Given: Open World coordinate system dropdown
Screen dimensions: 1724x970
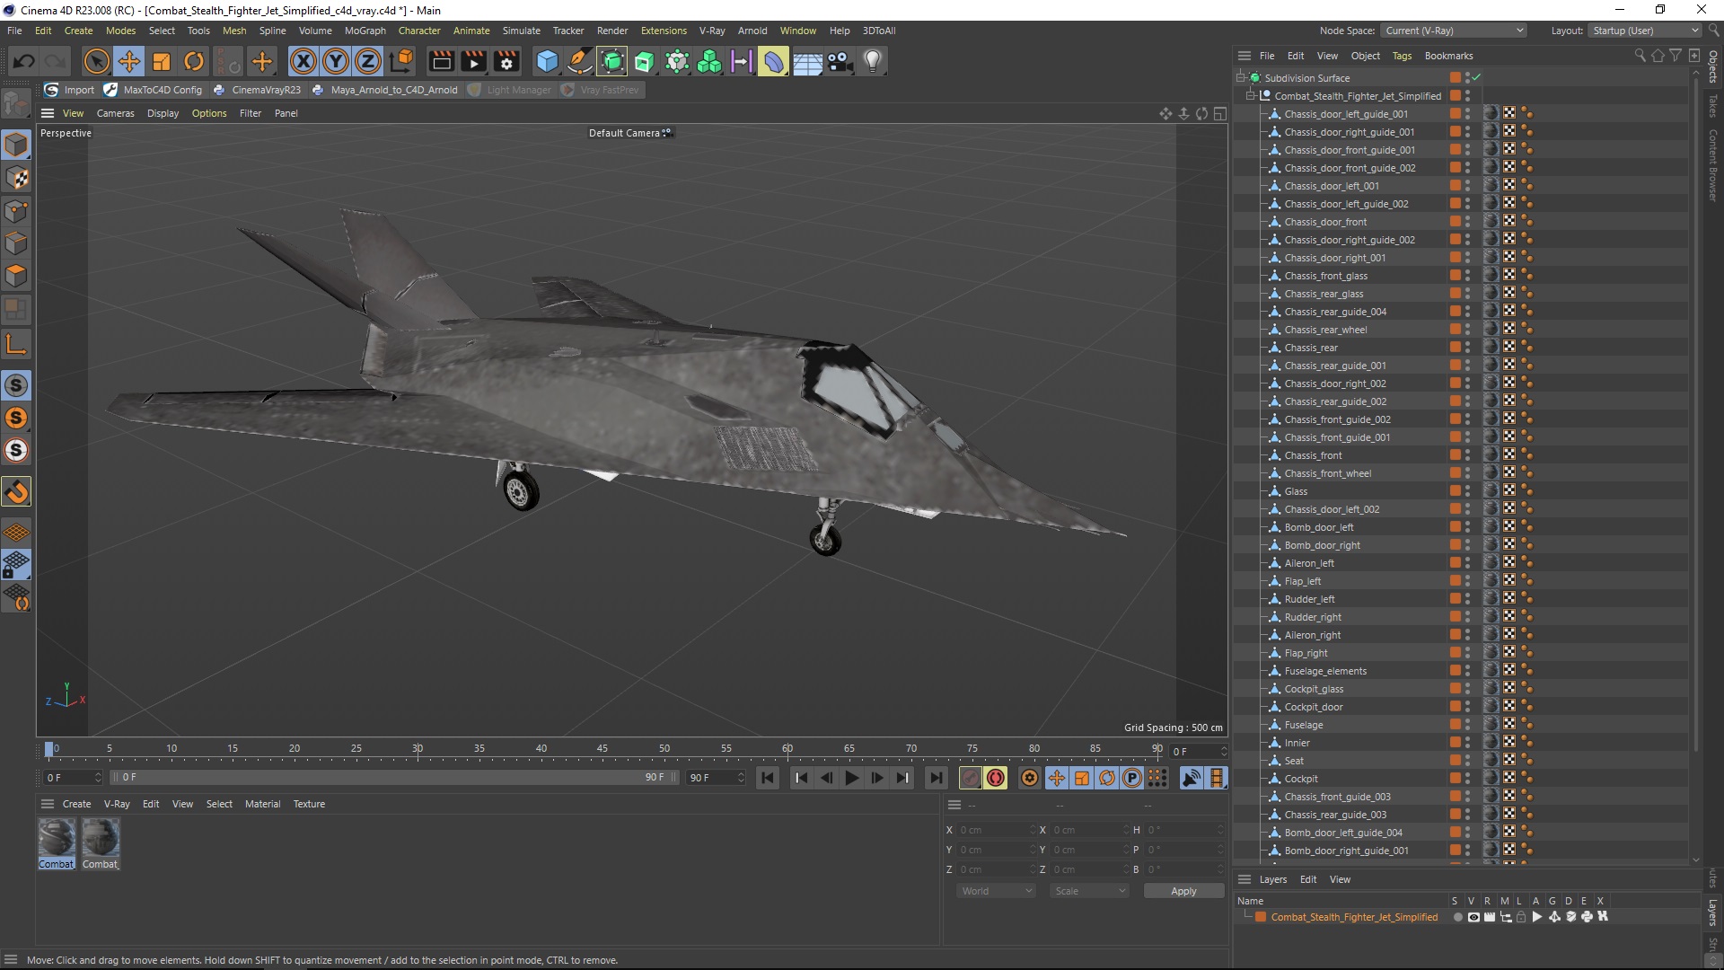Looking at the screenshot, I should tap(996, 891).
